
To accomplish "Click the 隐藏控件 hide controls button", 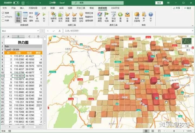I will [x=89, y=17].
